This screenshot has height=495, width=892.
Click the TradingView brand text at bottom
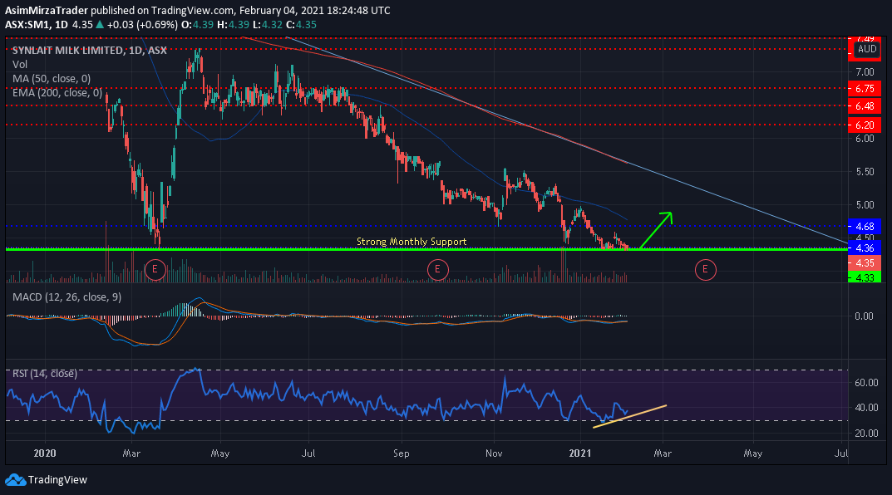[57, 480]
